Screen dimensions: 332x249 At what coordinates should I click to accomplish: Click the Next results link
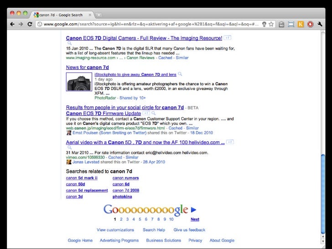pyautogui.click(x=195, y=219)
